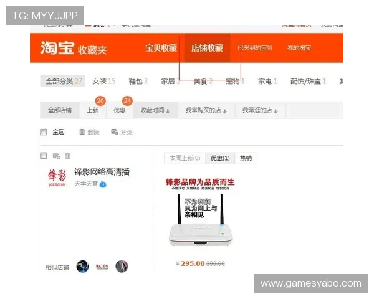The height and width of the screenshot is (299, 374).
Task: Click the ¥295.00 product price
Action: 190,263
